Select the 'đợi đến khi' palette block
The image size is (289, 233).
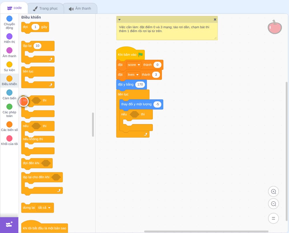pos(37,163)
